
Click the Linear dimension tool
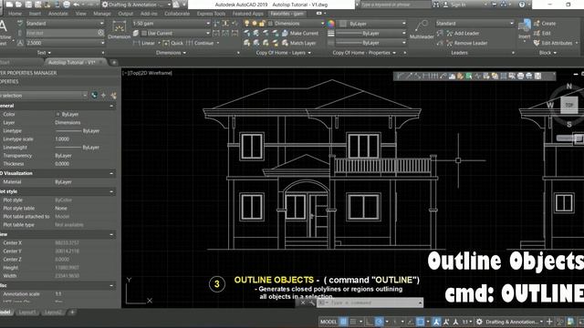[144, 43]
